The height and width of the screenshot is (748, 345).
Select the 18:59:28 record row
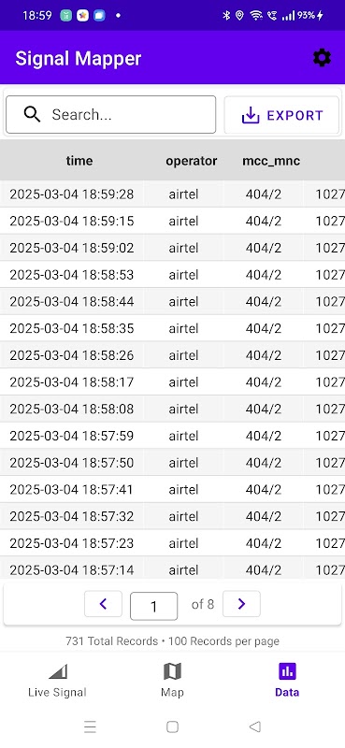pos(172,194)
